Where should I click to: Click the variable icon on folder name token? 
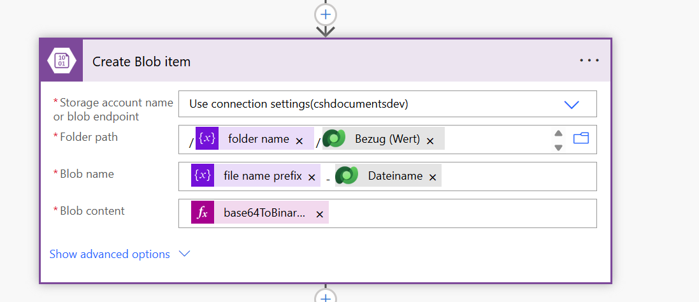[207, 139]
